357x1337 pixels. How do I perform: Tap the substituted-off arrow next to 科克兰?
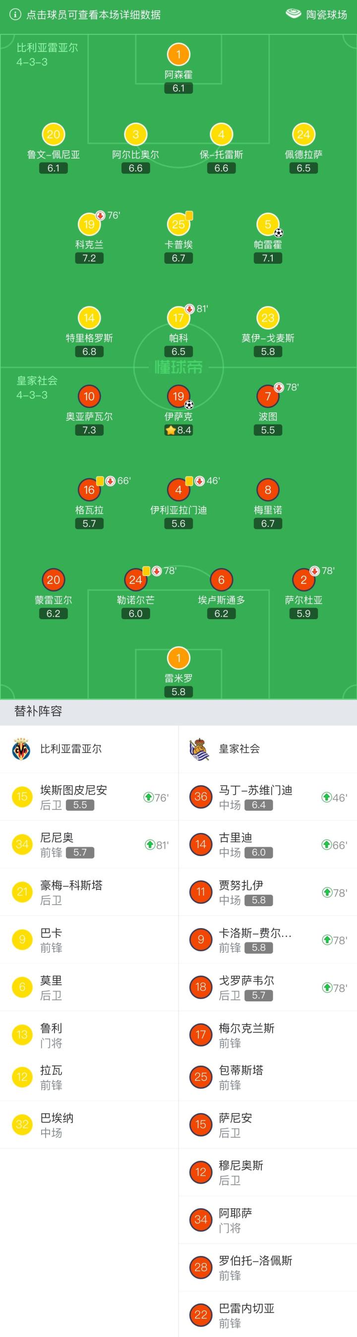click(x=101, y=215)
